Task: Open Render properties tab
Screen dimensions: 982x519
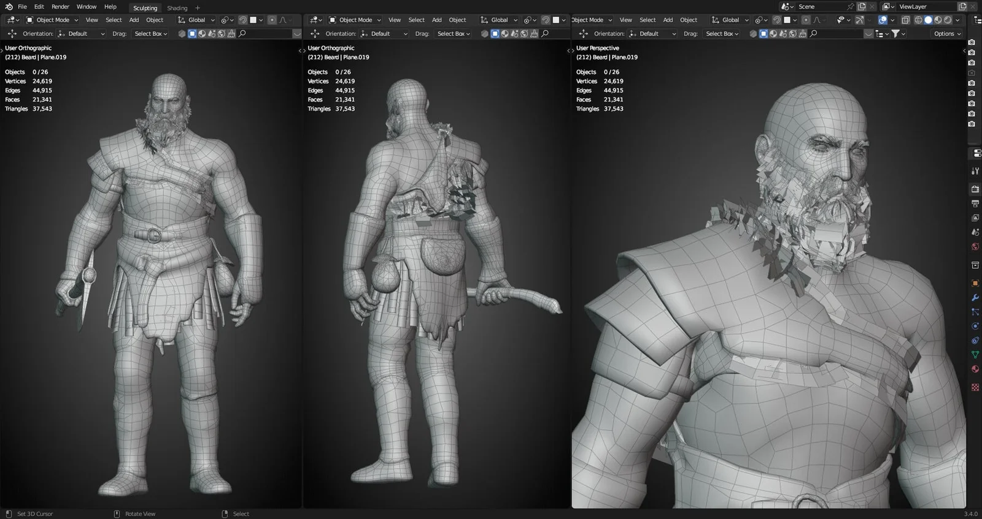Action: click(975, 189)
